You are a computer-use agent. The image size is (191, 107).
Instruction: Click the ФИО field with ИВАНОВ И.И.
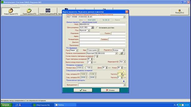102,24
